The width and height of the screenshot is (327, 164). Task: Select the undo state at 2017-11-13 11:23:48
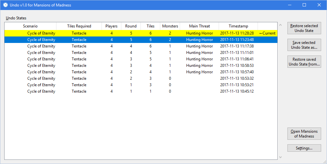coord(141,40)
